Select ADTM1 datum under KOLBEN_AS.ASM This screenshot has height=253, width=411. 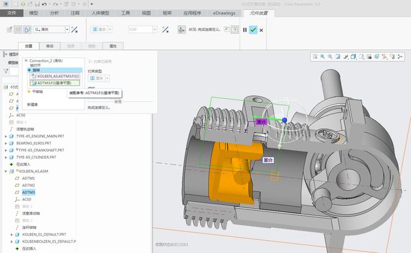coord(28,179)
